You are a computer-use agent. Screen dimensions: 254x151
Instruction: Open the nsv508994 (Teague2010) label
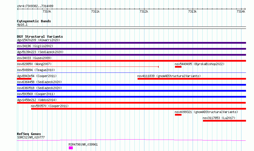pos(36,70)
